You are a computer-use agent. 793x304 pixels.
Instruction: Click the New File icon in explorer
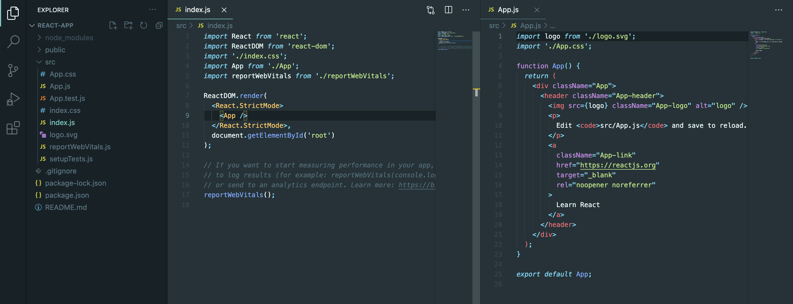(113, 25)
